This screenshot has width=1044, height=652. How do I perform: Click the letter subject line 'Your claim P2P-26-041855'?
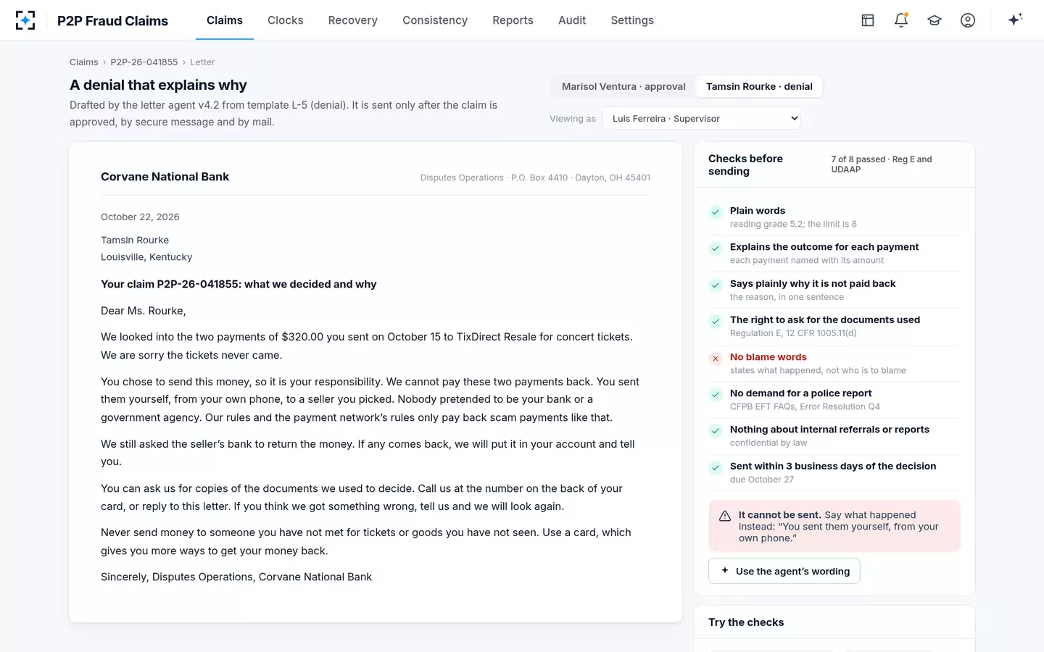(239, 284)
